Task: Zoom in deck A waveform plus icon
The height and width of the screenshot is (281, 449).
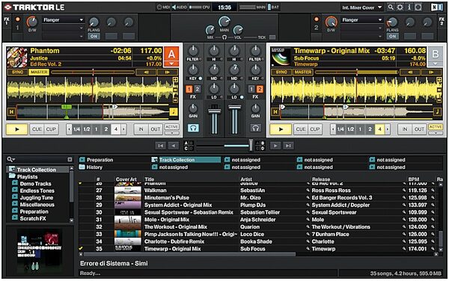Action: (x=175, y=80)
